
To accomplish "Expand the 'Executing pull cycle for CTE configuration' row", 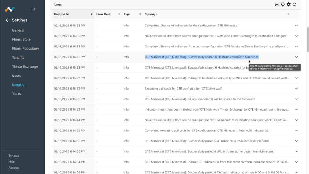I will coord(296,89).
